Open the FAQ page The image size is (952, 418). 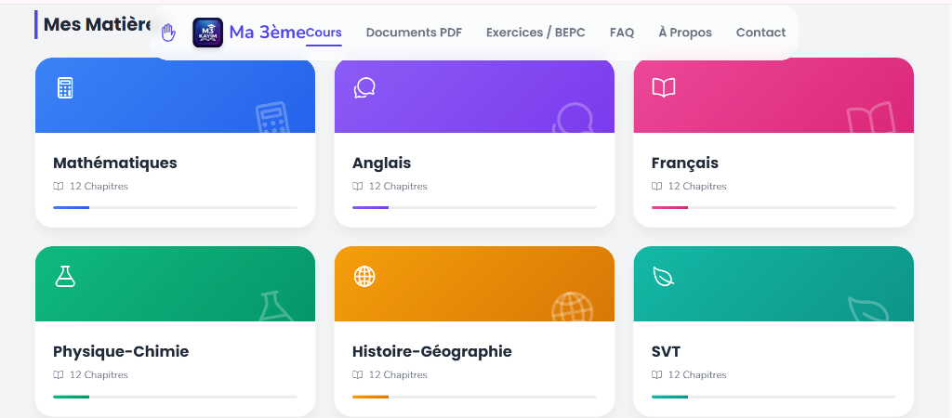click(622, 33)
